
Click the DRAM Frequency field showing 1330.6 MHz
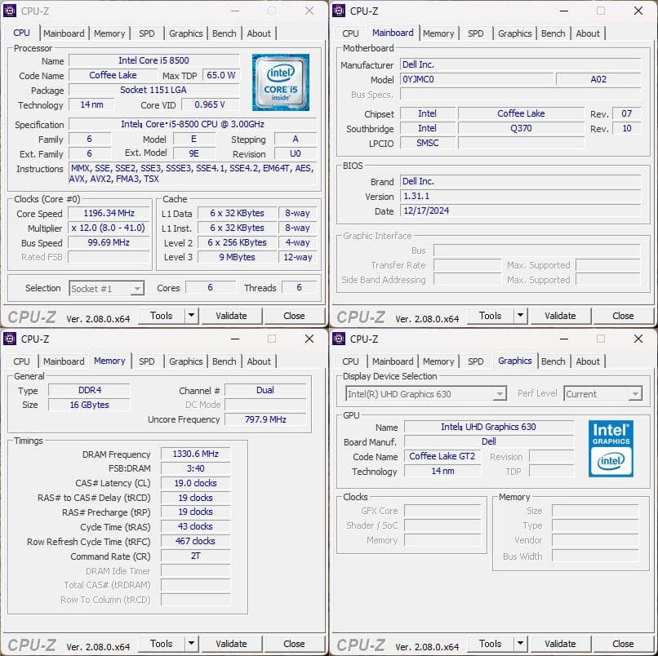[x=195, y=454]
